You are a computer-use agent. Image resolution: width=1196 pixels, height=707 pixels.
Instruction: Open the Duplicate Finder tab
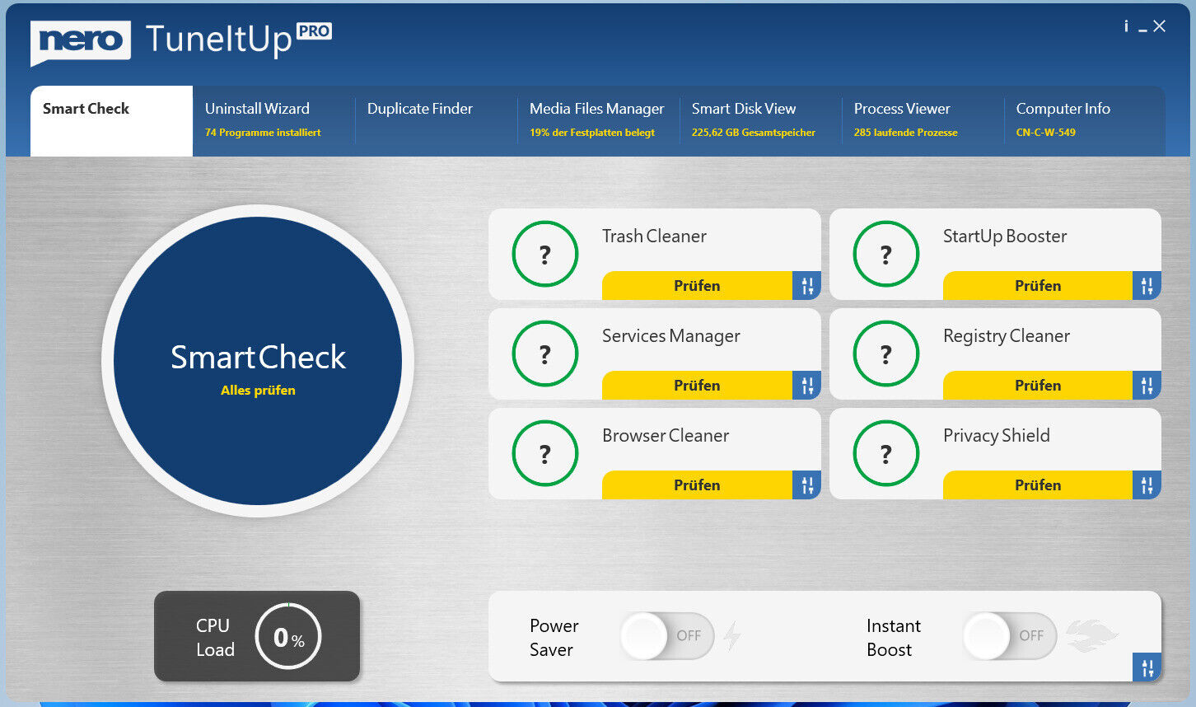[x=436, y=120]
